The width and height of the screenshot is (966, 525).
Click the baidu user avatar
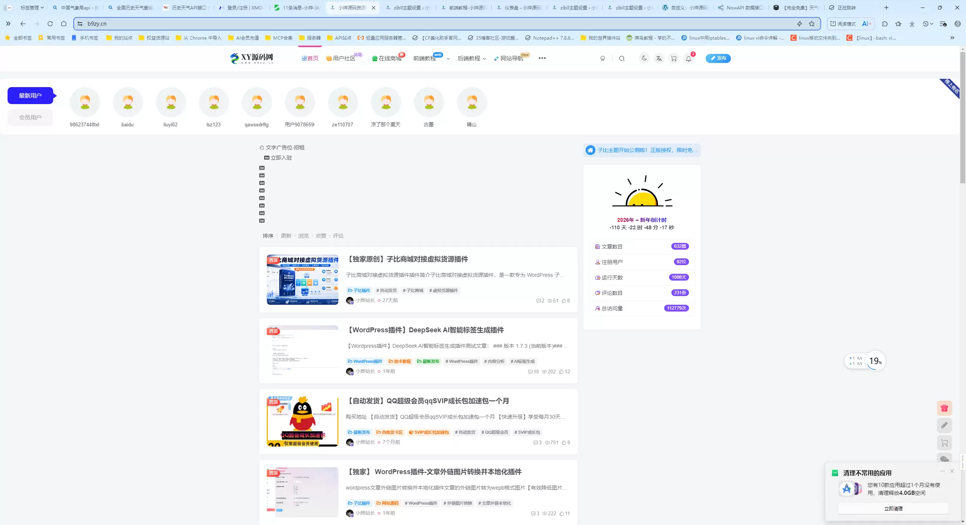click(128, 102)
